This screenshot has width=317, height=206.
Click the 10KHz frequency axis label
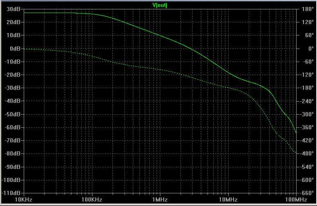pyautogui.click(x=23, y=200)
